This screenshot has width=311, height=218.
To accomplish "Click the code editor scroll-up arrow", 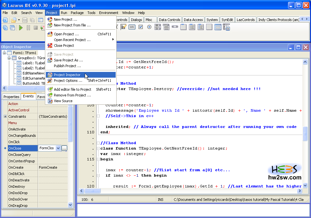I will (305, 62).
